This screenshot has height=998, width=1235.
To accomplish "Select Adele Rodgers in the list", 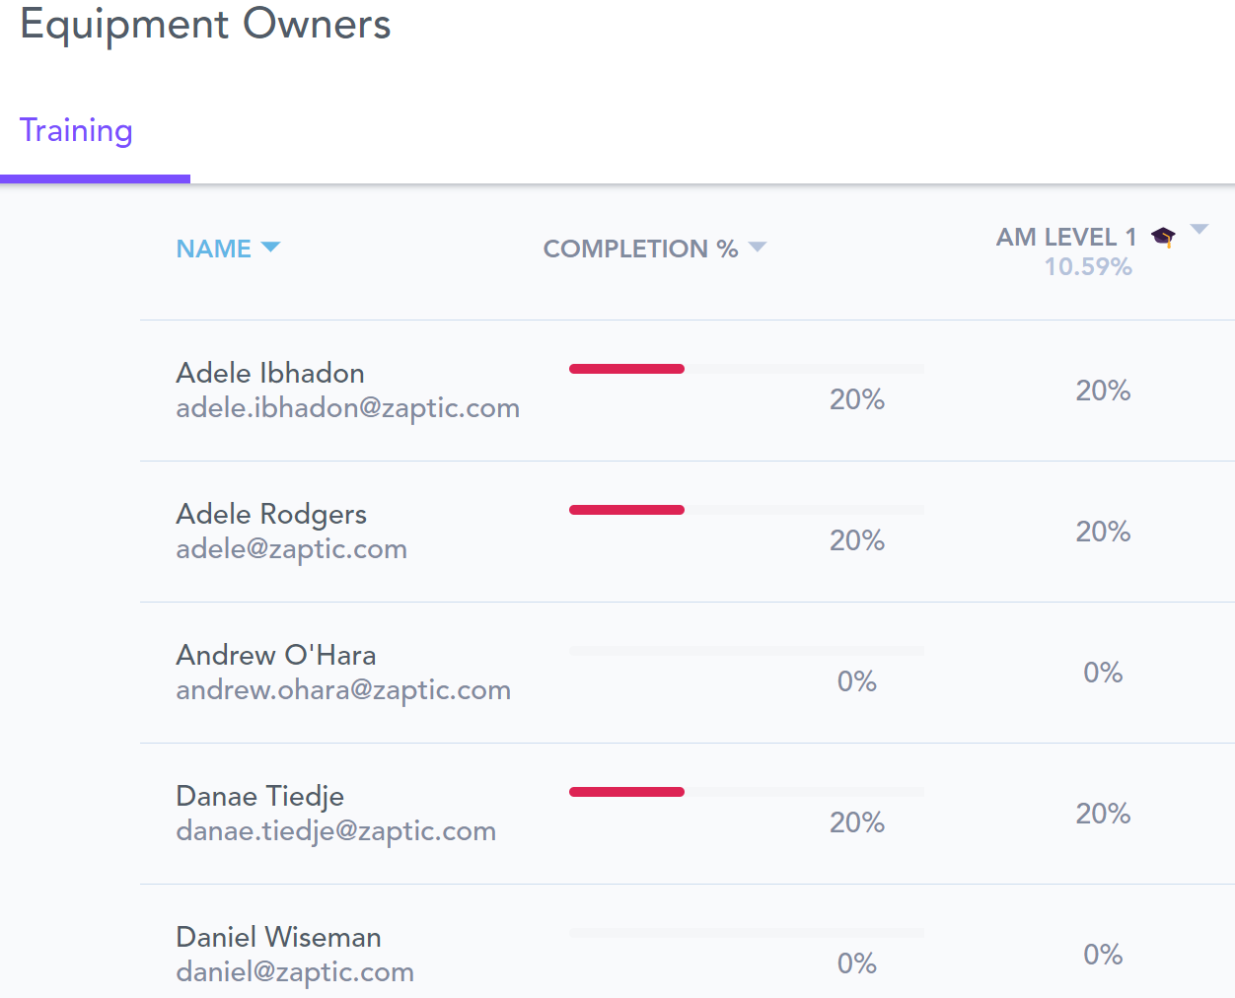I will tap(271, 514).
